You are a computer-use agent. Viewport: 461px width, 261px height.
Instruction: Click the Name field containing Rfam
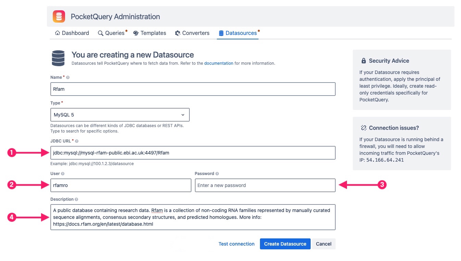click(x=193, y=89)
